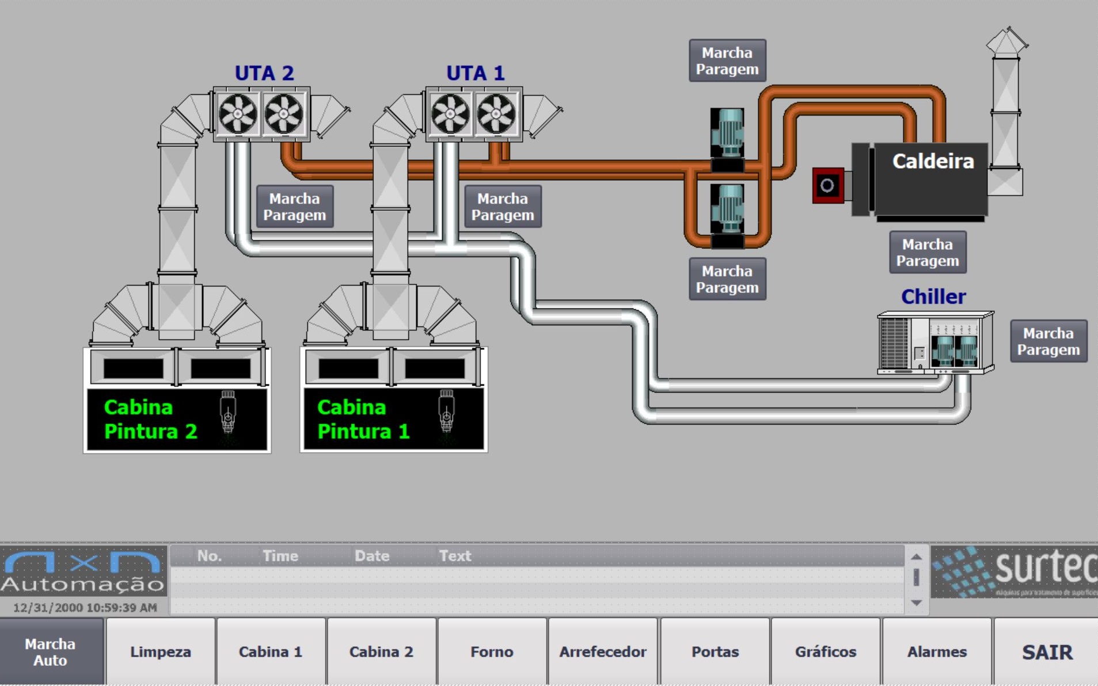
Task: Toggle Marcha Paragem for UTA 1
Action: click(503, 207)
